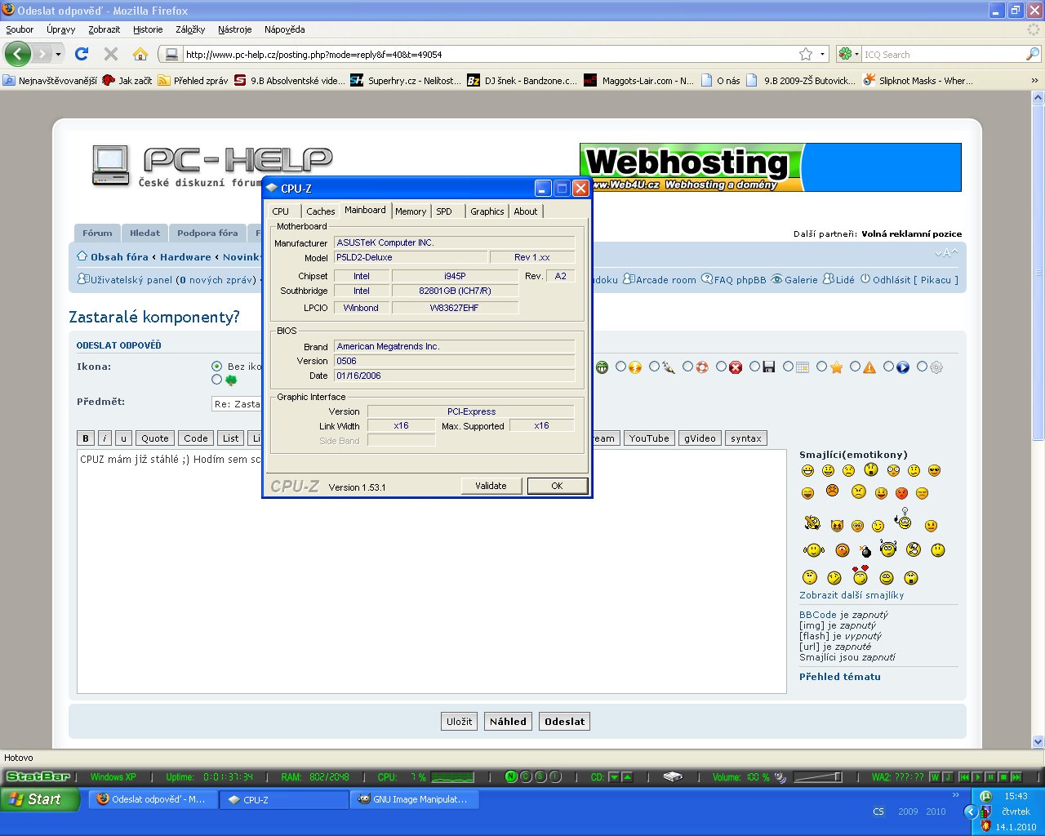Click the StatBar drive icon
Image resolution: width=1045 pixels, height=836 pixels.
(x=673, y=776)
